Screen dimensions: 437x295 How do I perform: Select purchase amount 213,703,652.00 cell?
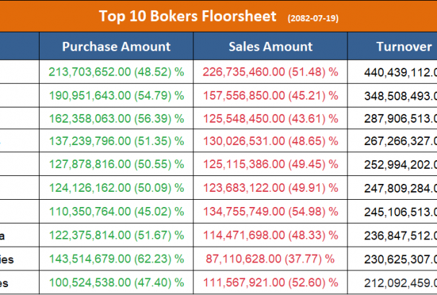(116, 71)
